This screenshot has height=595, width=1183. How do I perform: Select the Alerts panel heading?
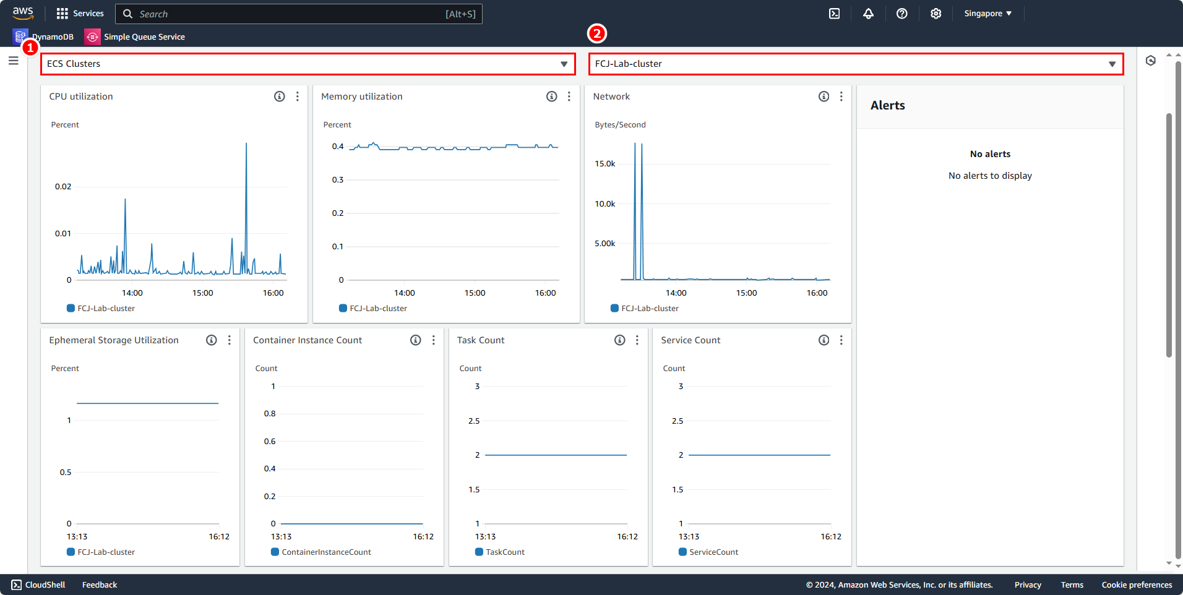coord(888,105)
